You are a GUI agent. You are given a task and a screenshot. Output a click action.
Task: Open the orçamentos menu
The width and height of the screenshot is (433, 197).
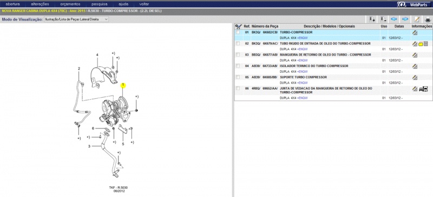70,4
